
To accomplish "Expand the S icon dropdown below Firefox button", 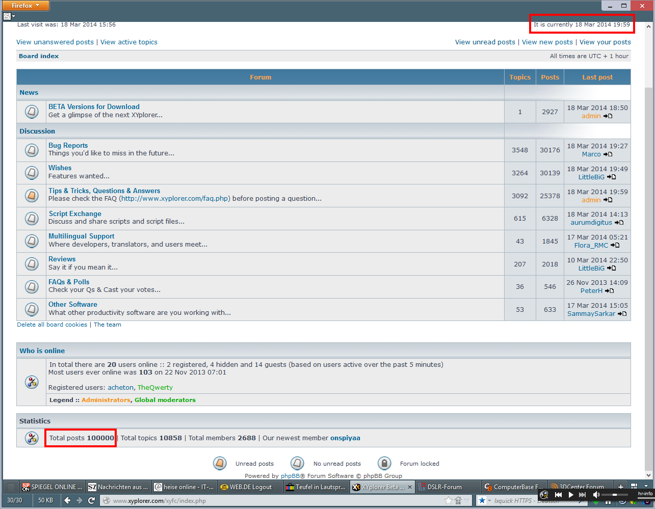I will point(9,16).
